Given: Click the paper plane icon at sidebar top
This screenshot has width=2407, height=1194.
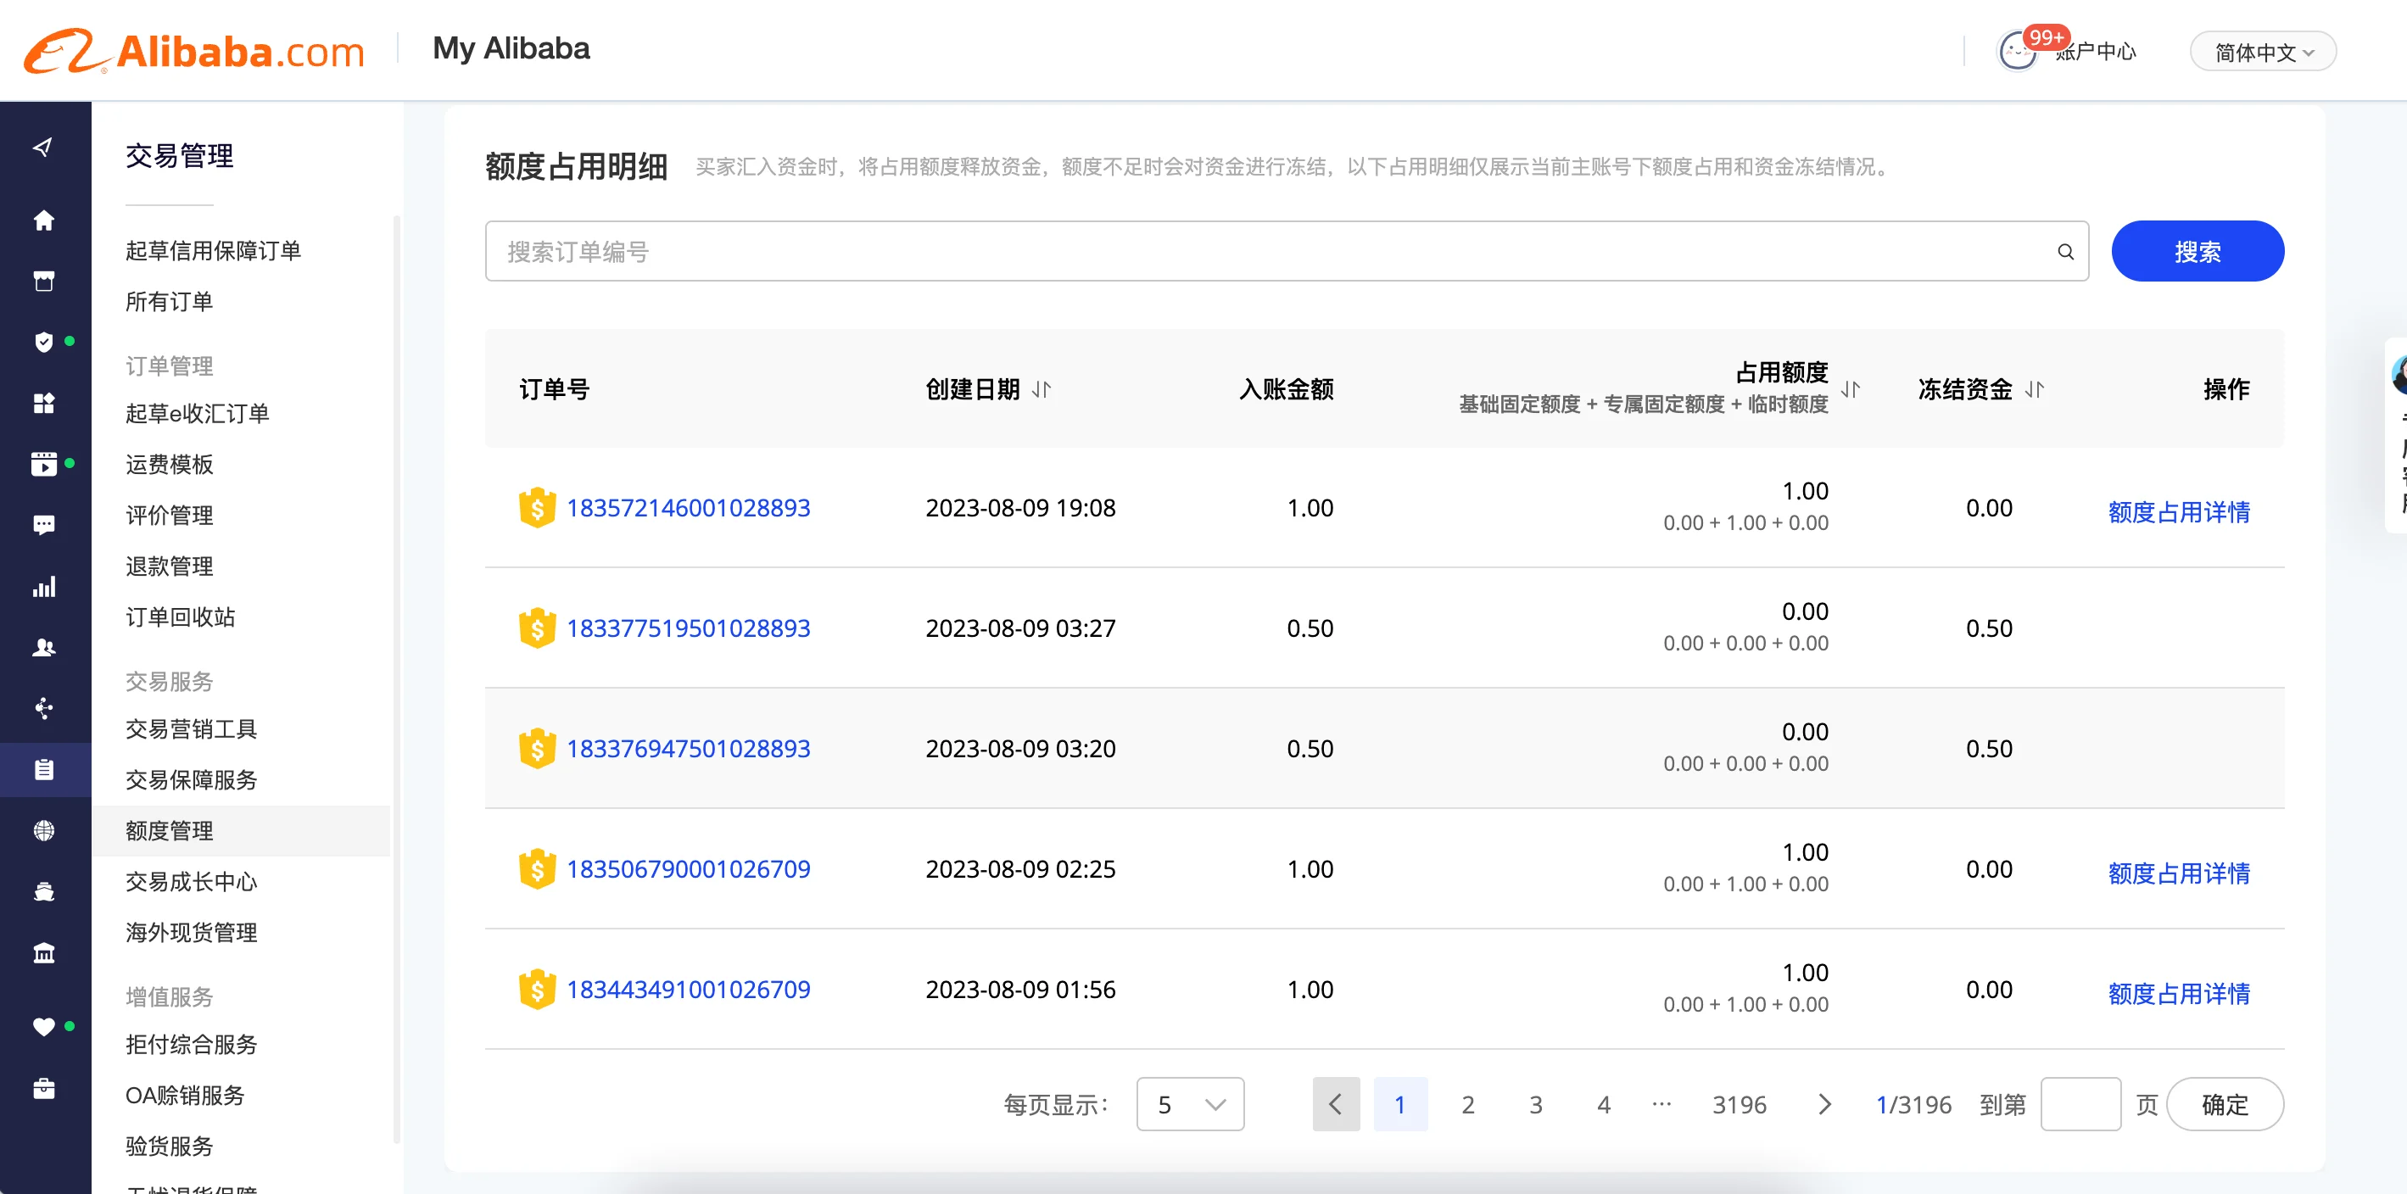Looking at the screenshot, I should pyautogui.click(x=44, y=148).
